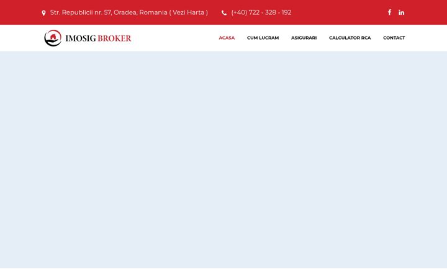Viewport: 447px width, 279px height.
Task: Click the Str. Republicii nr. 57 address link
Action: 129,12
